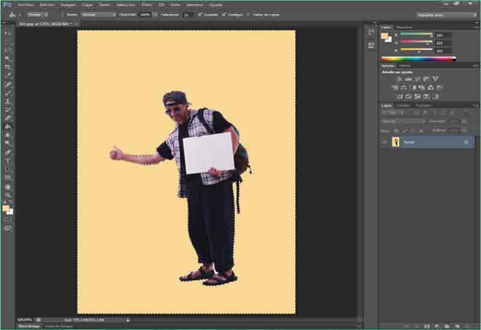The image size is (481, 330).
Task: Add a Curves adjustment from Ajustes panel
Action: [417, 79]
